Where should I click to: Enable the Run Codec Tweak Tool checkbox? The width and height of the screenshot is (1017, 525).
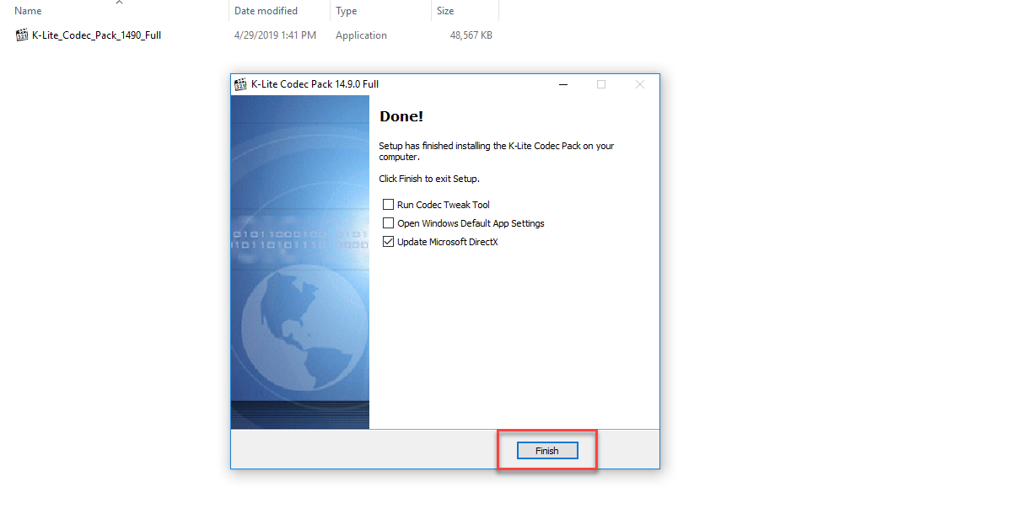389,204
